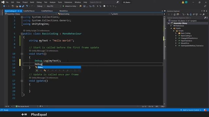Auto-hide the Solution Explorer pin
Viewport: 209px width, 117px height.
[x=204, y=11]
